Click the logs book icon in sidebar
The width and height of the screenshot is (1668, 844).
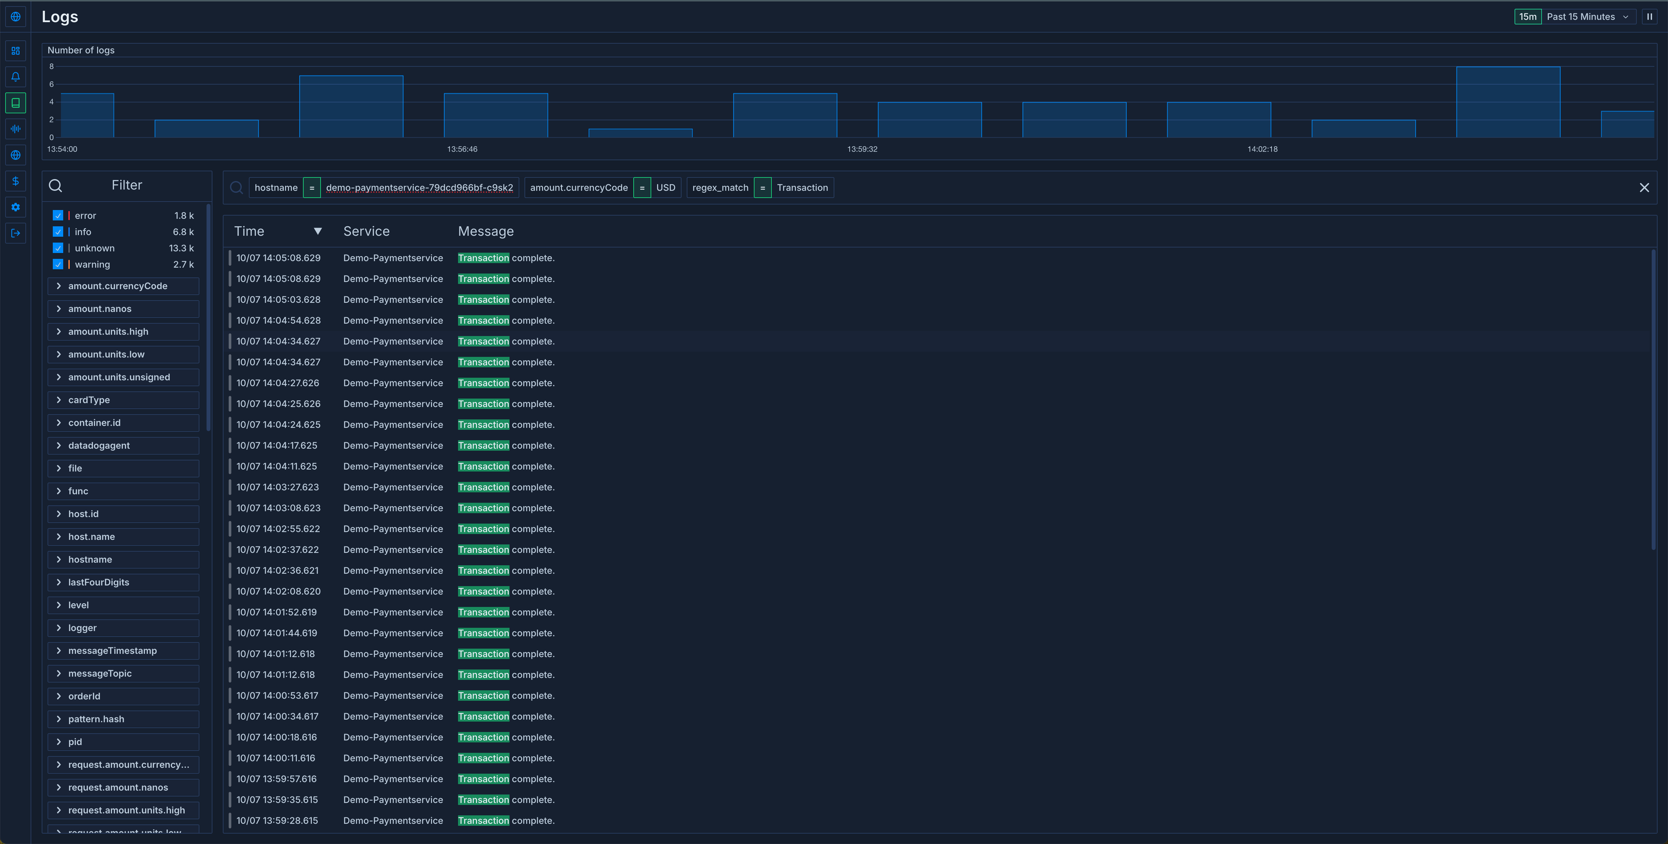[16, 103]
